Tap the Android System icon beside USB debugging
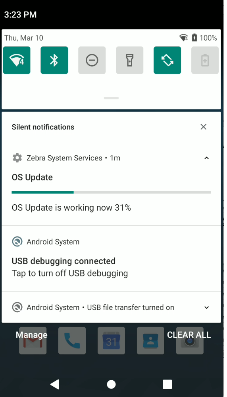227x397 pixels. pos(17,242)
